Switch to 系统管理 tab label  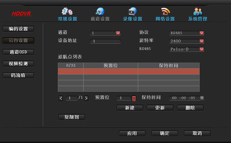tap(198, 19)
